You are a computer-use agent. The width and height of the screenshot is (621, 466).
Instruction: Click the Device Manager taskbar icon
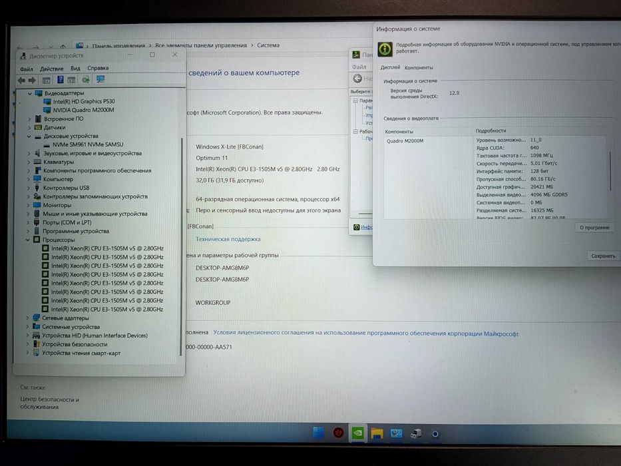415,434
